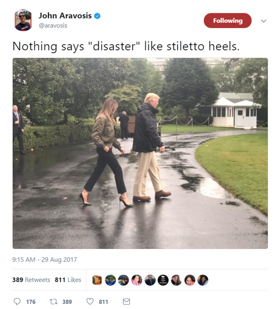
Task: Click the @aravosis handle
Action: pos(53,26)
